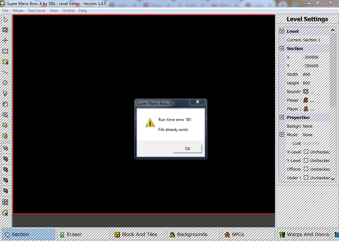Click the Height value 600

pos(306,83)
